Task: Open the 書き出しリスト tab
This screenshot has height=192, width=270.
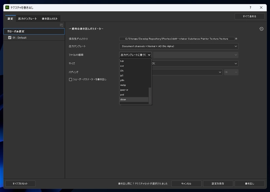Action: (50, 19)
